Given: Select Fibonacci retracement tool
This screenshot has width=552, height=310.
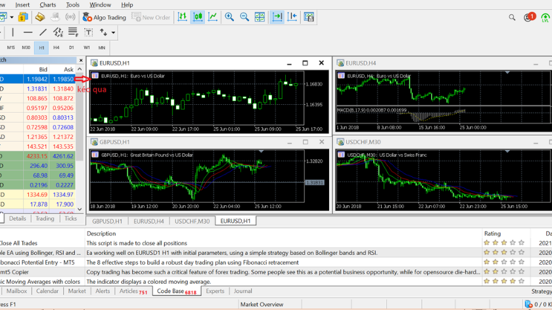Looking at the screenshot, I should tap(73, 32).
